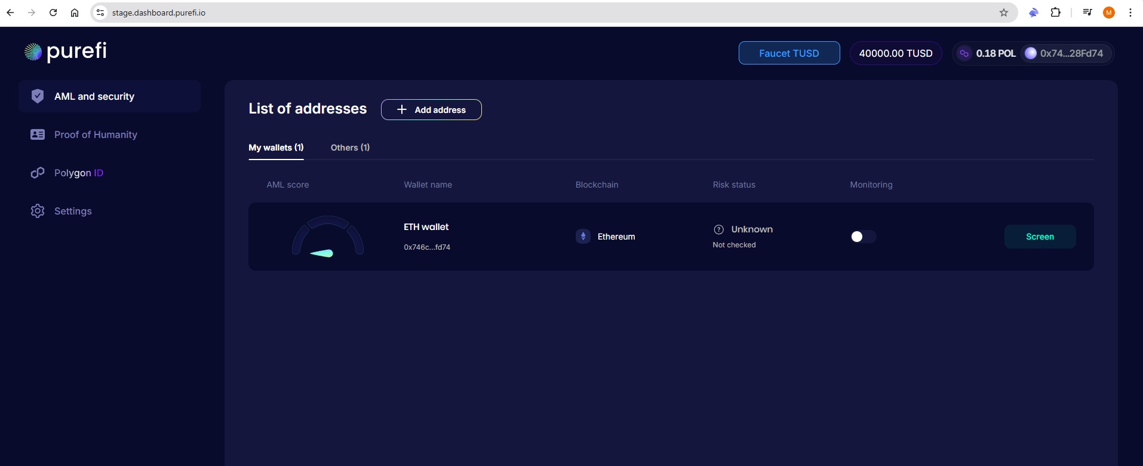The image size is (1143, 466).
Task: Click the AML score gauge
Action: point(327,237)
